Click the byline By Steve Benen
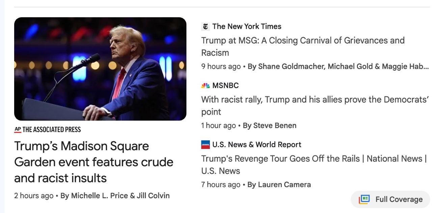The width and height of the screenshot is (432, 213). (x=270, y=126)
